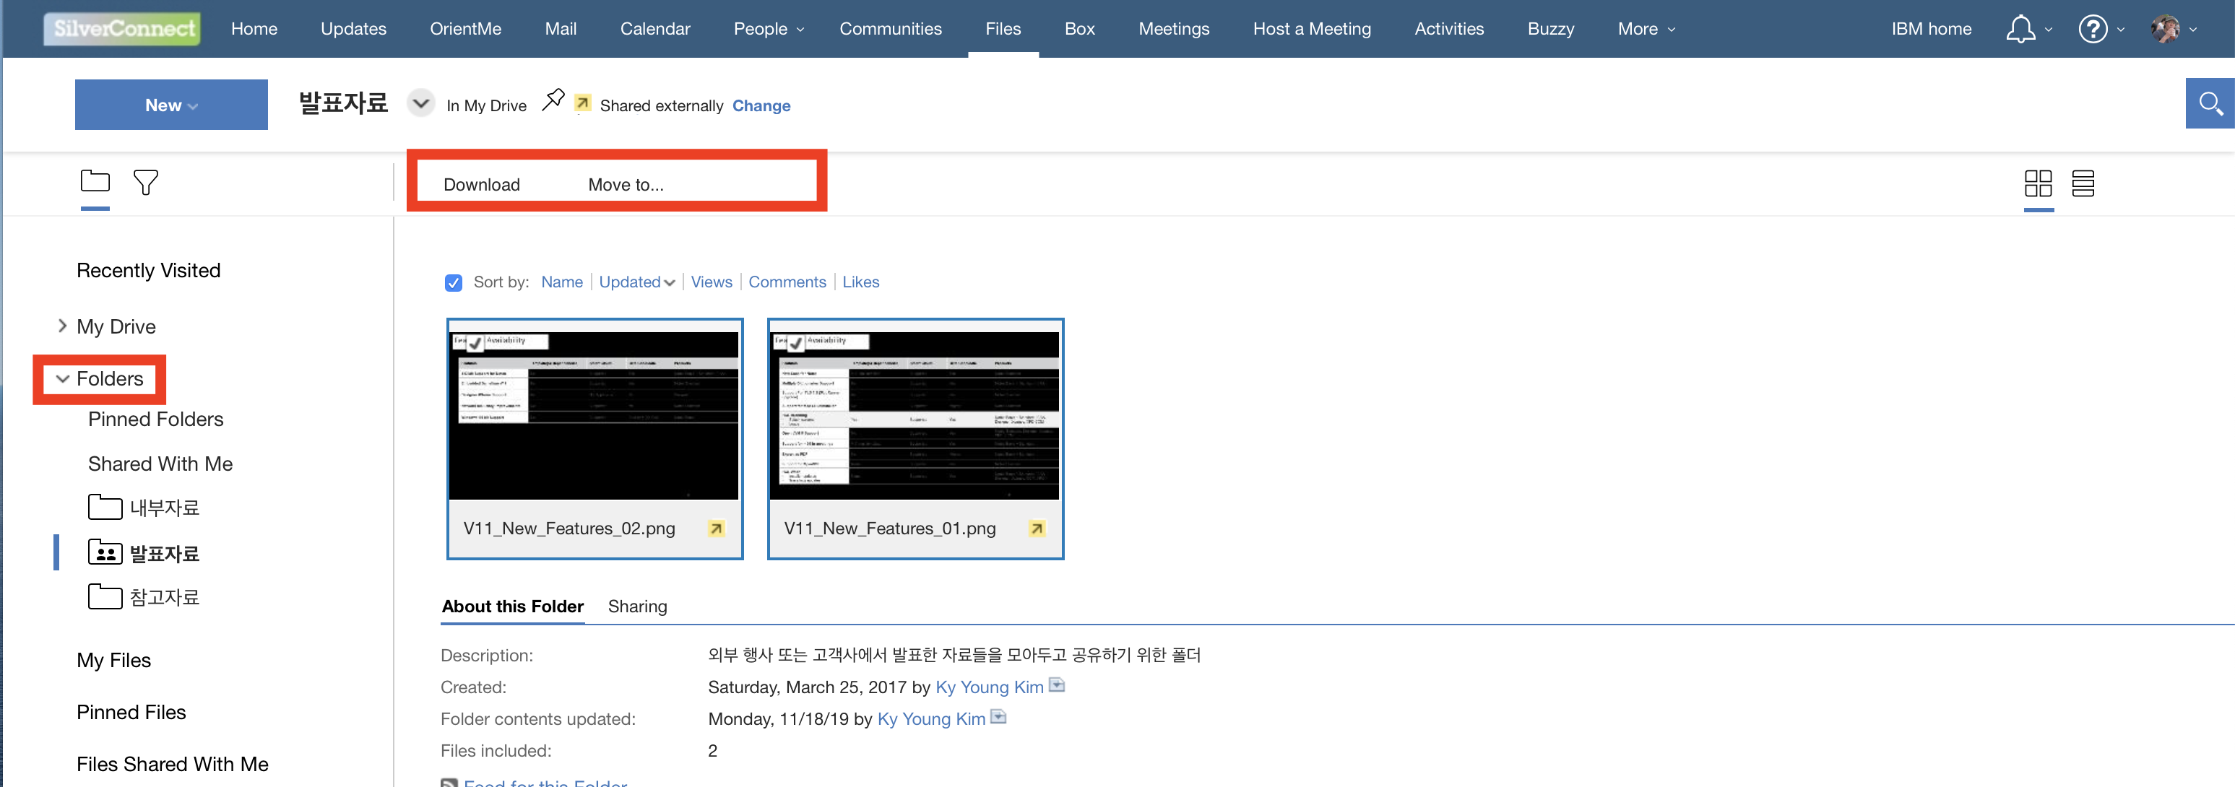The height and width of the screenshot is (787, 2235).
Task: Select the folder navigation icon in sidebar
Action: coord(95,181)
